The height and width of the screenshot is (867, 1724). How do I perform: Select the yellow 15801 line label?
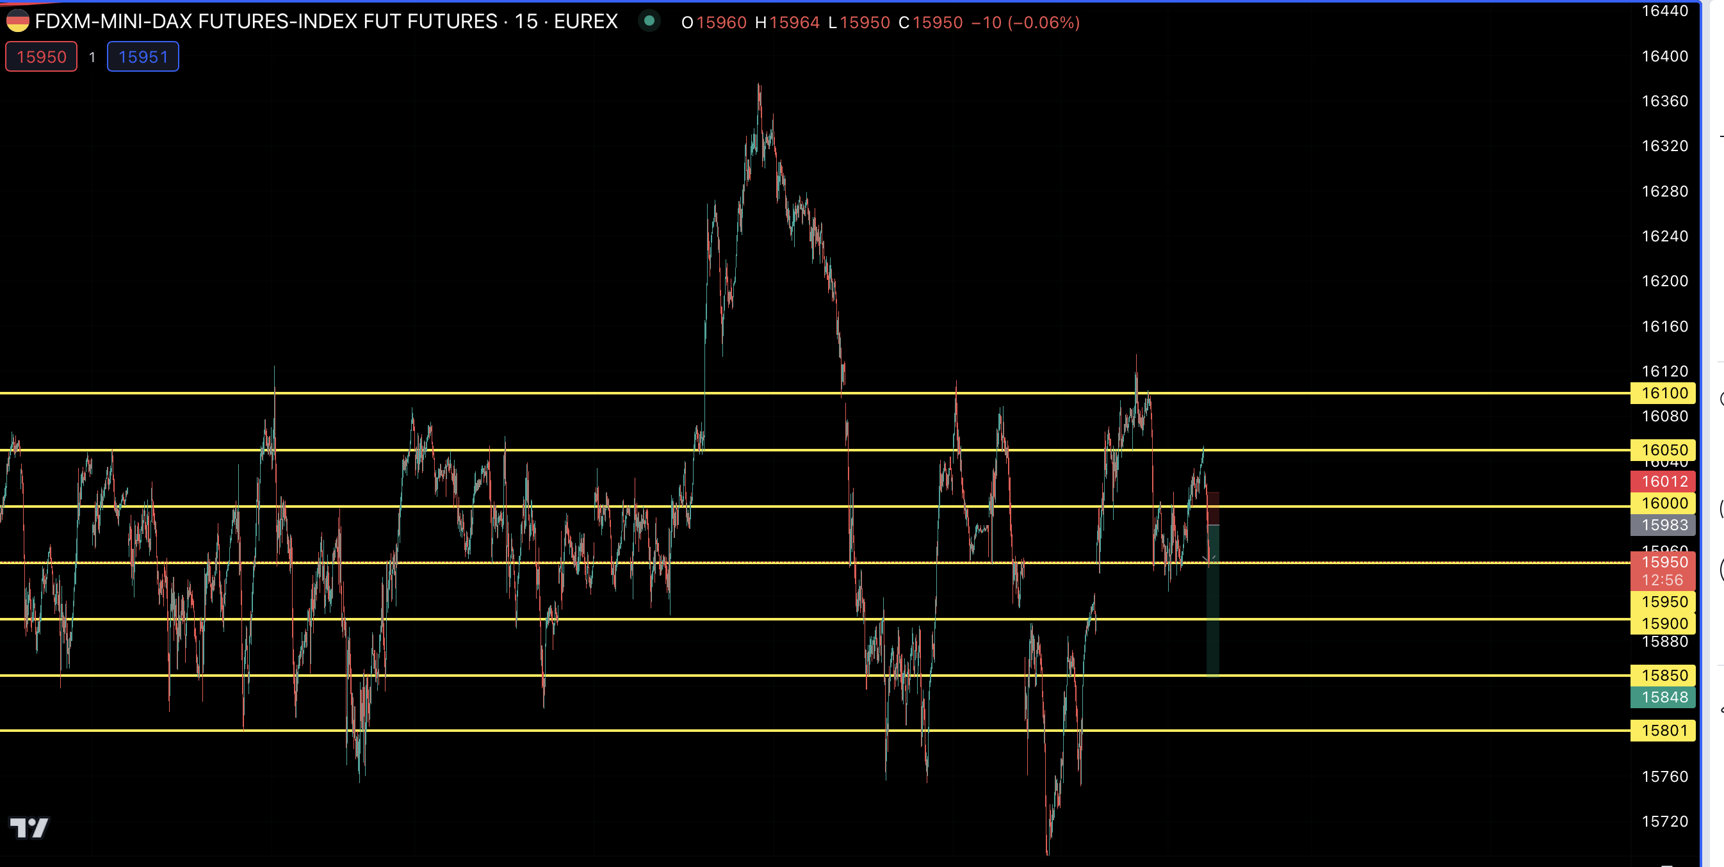pyautogui.click(x=1663, y=730)
